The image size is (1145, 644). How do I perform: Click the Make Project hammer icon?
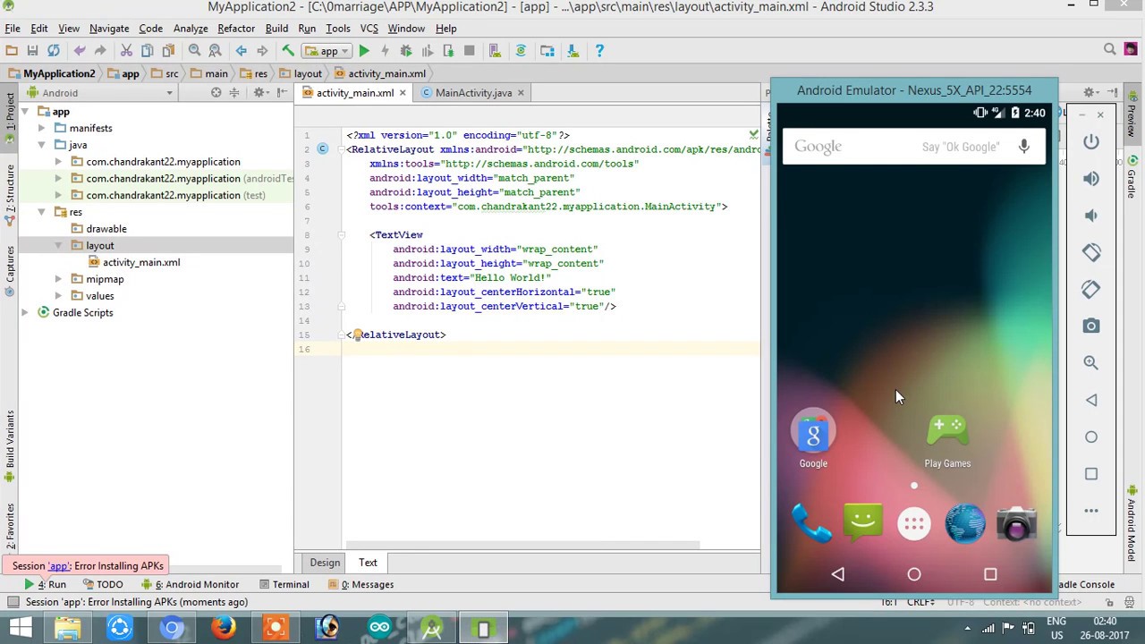(x=288, y=51)
